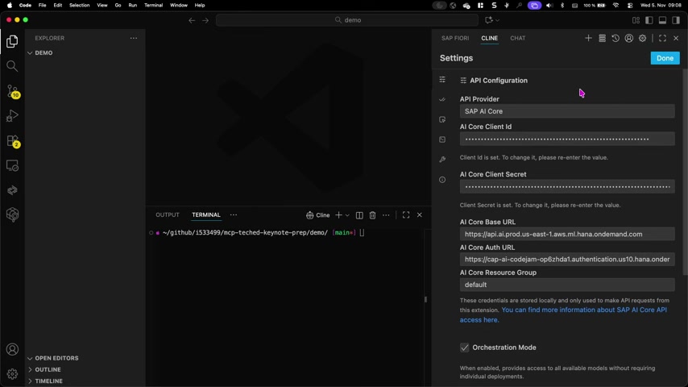
Task: Click the AI Core Auth URL field
Action: (x=567, y=259)
